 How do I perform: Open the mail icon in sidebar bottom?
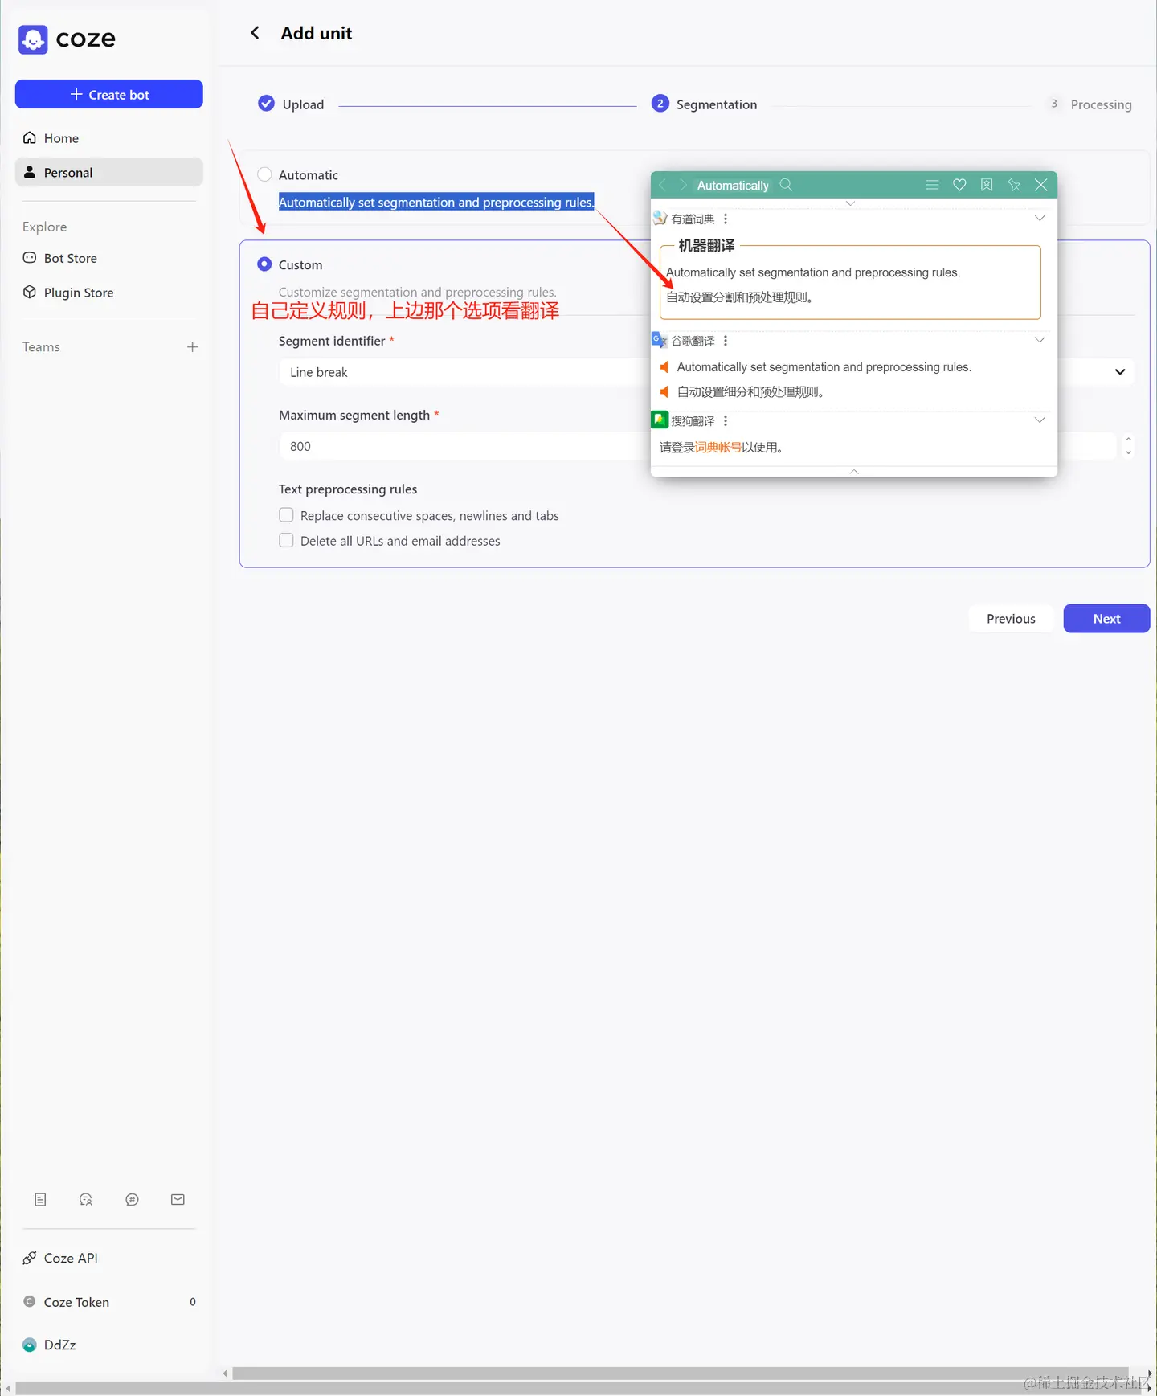click(x=178, y=1199)
